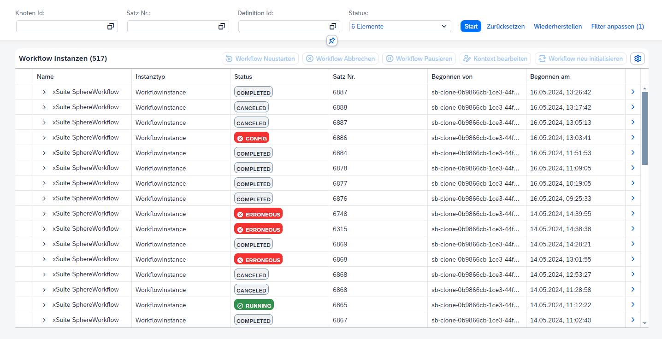
Task: Open the Status dropdown showing 6 Elemente
Action: [400, 26]
